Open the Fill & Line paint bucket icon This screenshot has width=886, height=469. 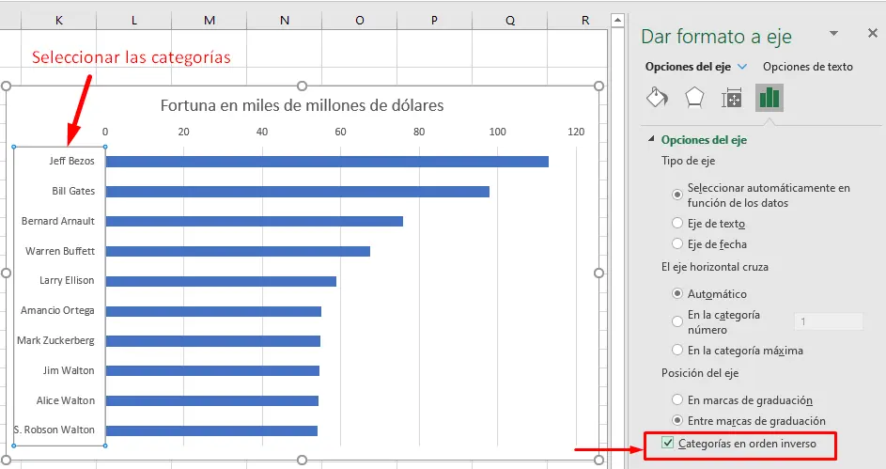coord(657,98)
